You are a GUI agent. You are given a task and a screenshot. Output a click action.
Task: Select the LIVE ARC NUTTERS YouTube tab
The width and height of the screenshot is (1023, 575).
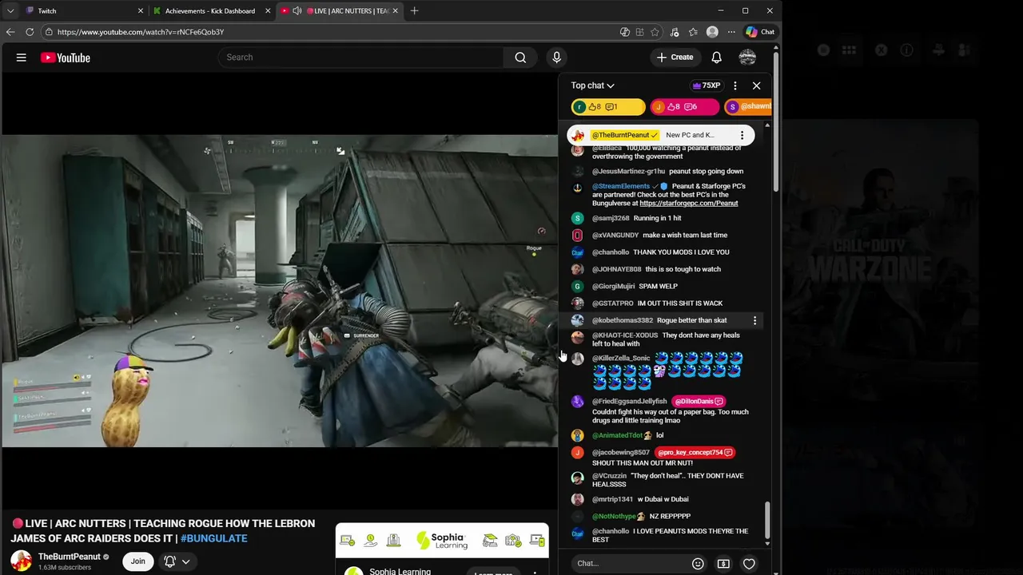tap(338, 11)
